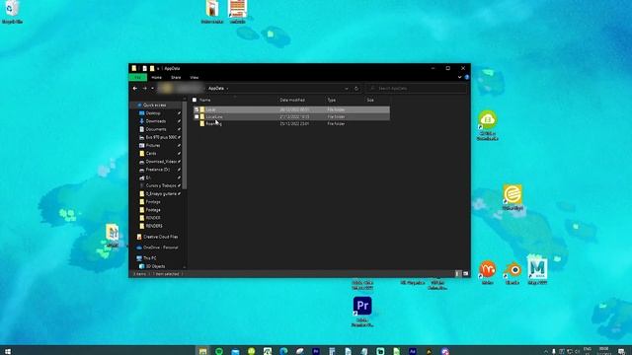Open Cursos y Trabajos pinned folder
Viewport: 632px width, 355px height.
[160, 185]
